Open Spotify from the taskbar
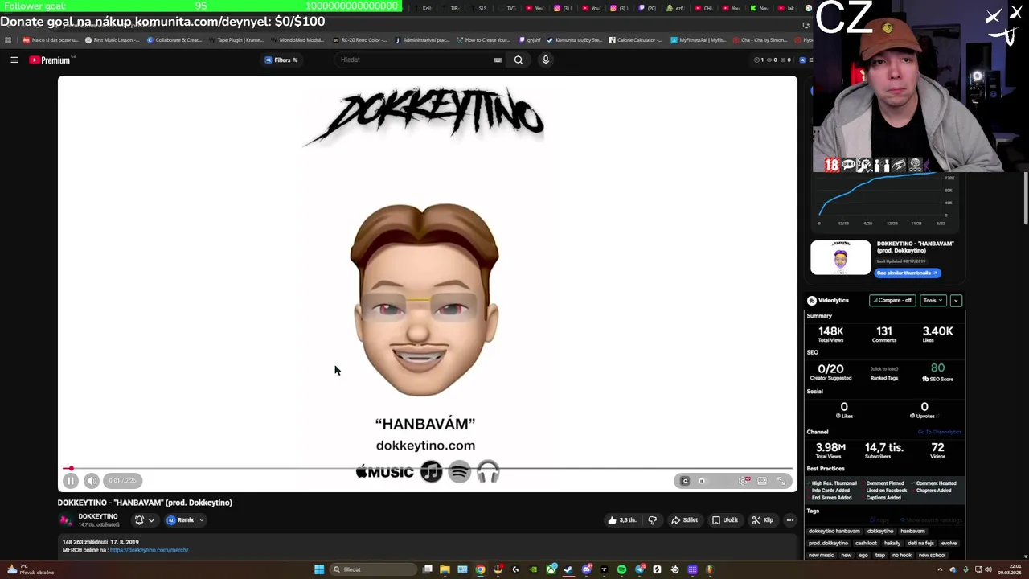 coord(621,569)
